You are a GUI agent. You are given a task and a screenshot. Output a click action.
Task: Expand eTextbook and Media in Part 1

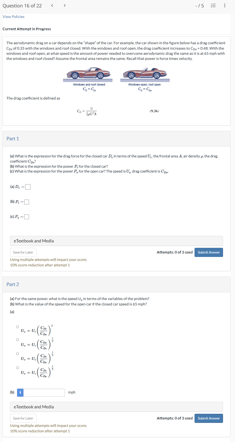coord(117,241)
